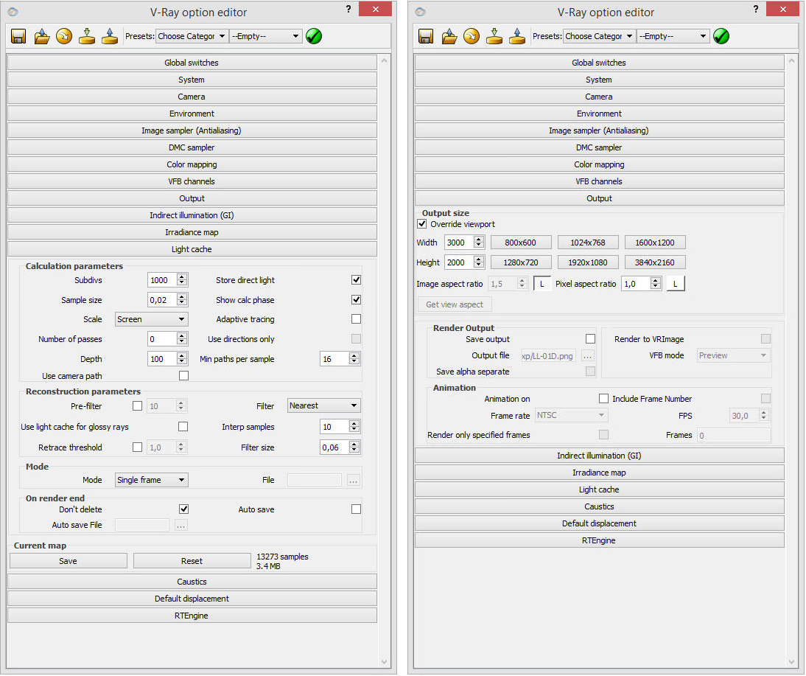
Task: Click the browse button next to Output file
Action: click(587, 355)
